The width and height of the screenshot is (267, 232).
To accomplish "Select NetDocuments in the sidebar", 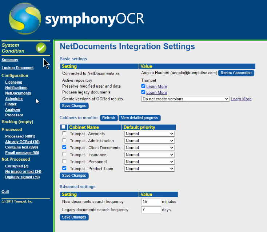I will point(18,93).
